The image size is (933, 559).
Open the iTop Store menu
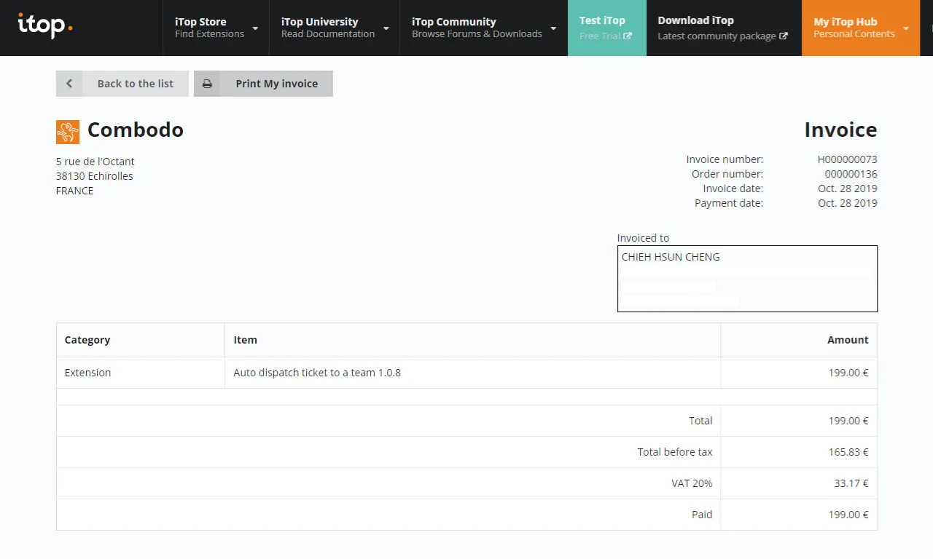(216, 28)
